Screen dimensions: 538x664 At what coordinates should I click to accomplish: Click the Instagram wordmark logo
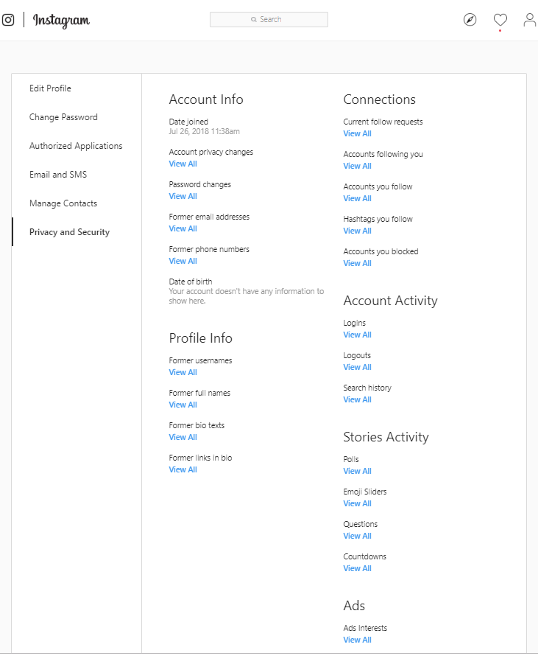tap(61, 21)
